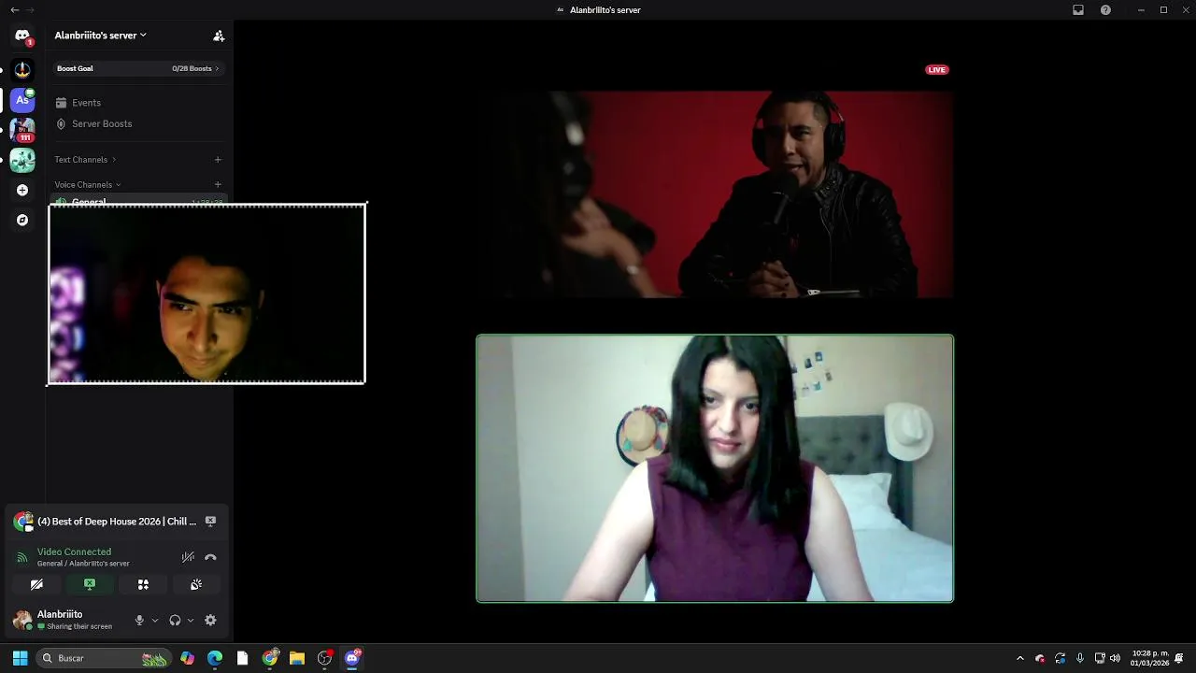Image resolution: width=1196 pixels, height=673 pixels.
Task: Open Alanbriiito's user profile avatar
Action: pos(22,621)
